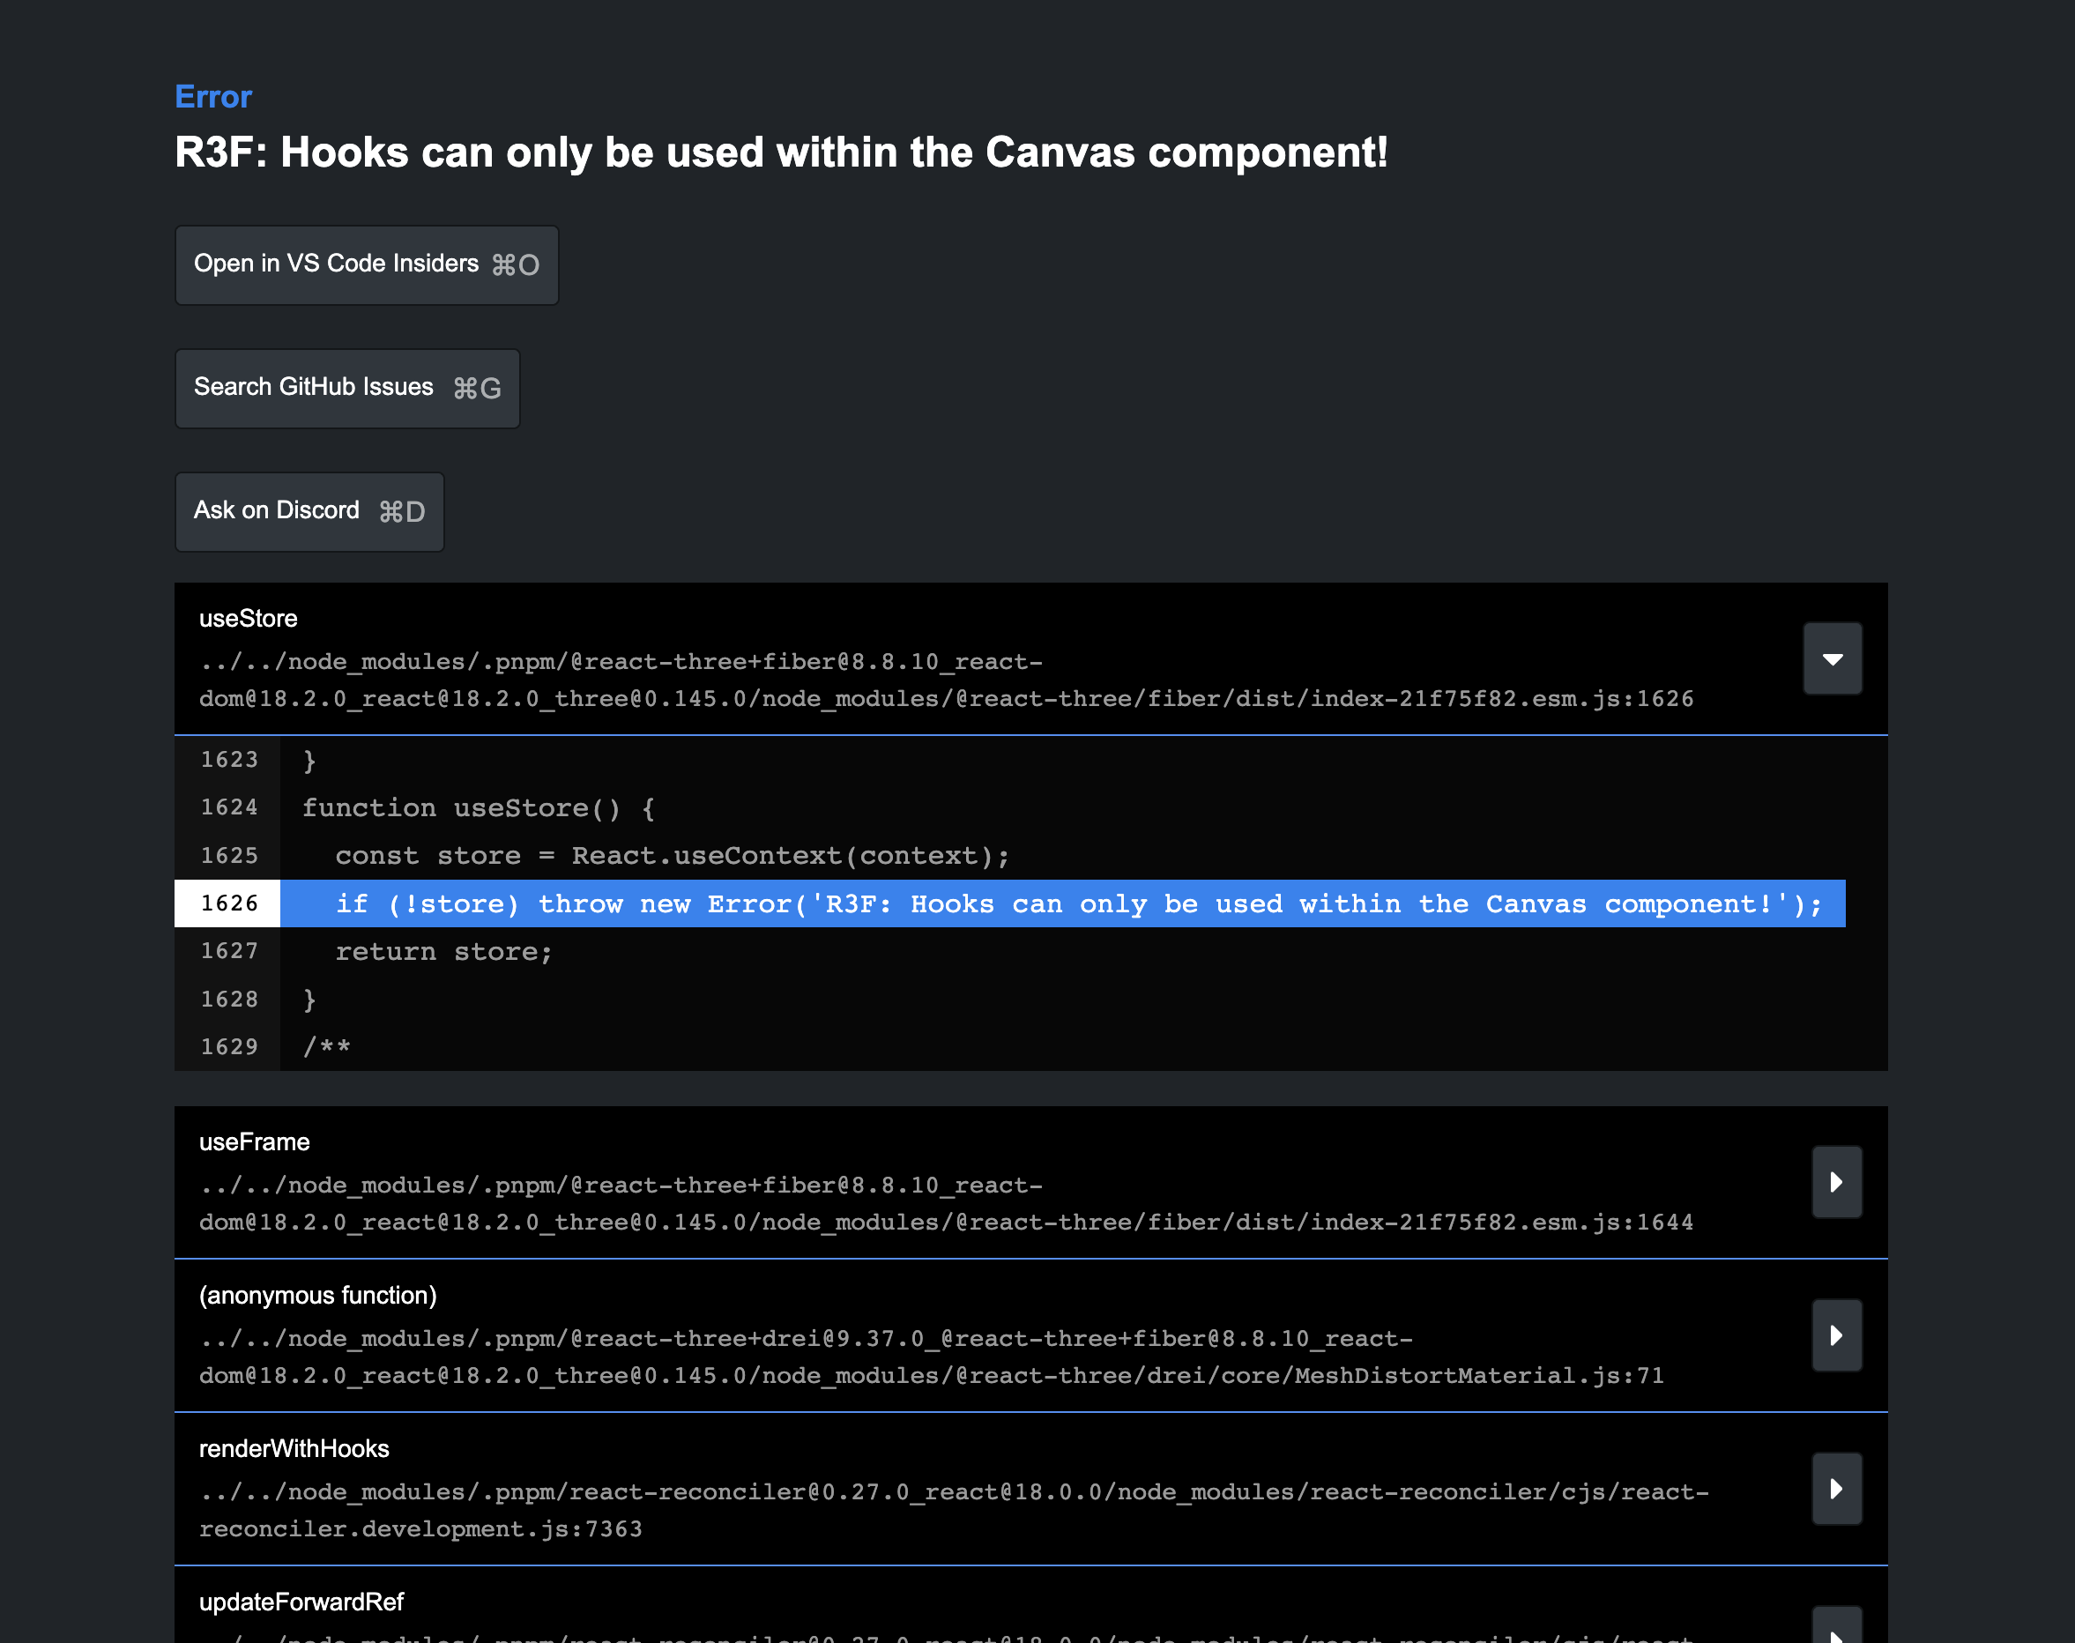Click the blue Error label
Viewport: 2075px width, 1643px height.
click(212, 96)
